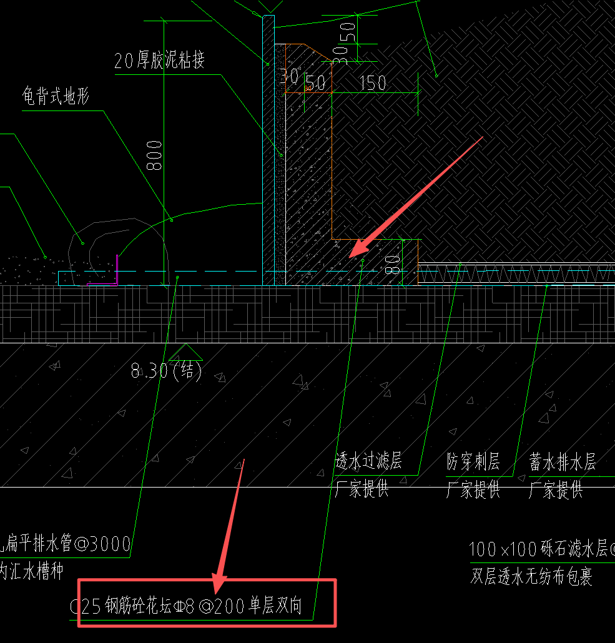Select the label 20厚胶泥粘接

click(164, 61)
